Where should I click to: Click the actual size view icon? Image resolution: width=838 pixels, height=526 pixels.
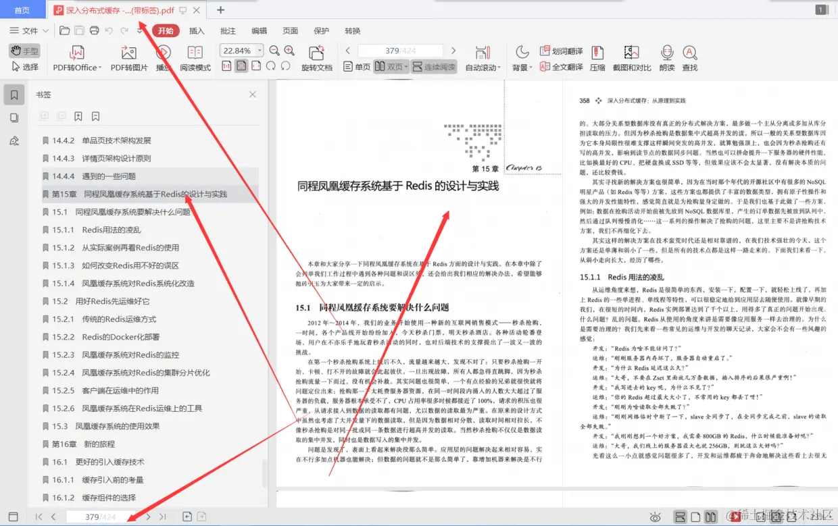click(226, 66)
